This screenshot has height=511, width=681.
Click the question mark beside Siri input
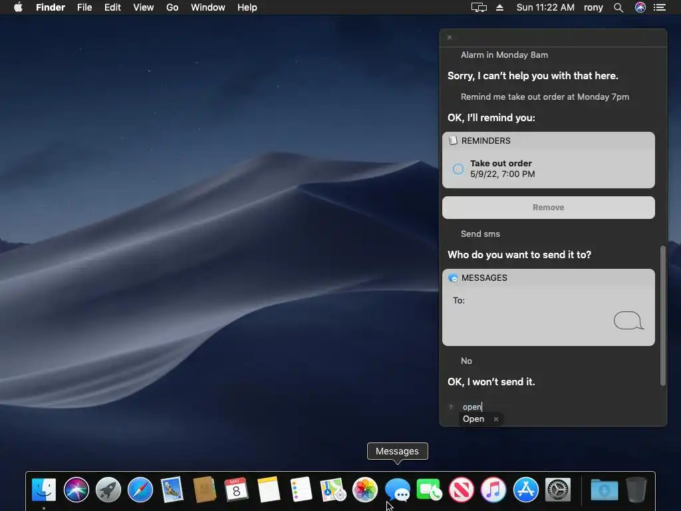pos(451,407)
